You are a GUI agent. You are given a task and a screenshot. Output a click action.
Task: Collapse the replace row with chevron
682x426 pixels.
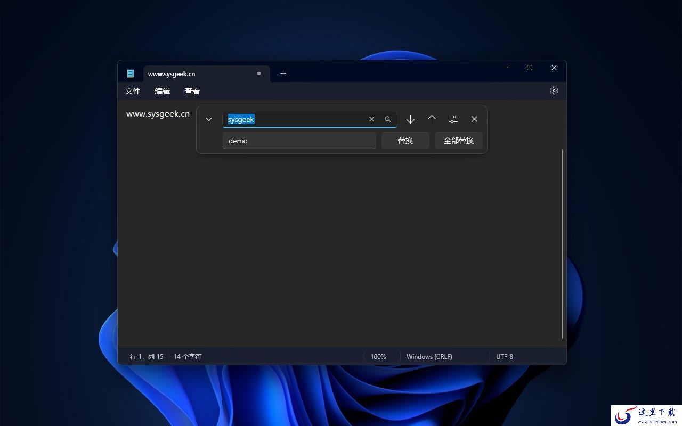[209, 119]
